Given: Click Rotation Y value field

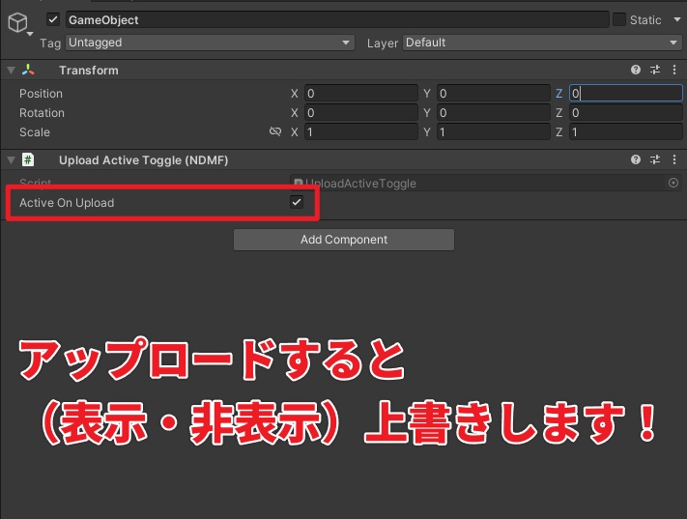Looking at the screenshot, I should pyautogui.click(x=494, y=113).
